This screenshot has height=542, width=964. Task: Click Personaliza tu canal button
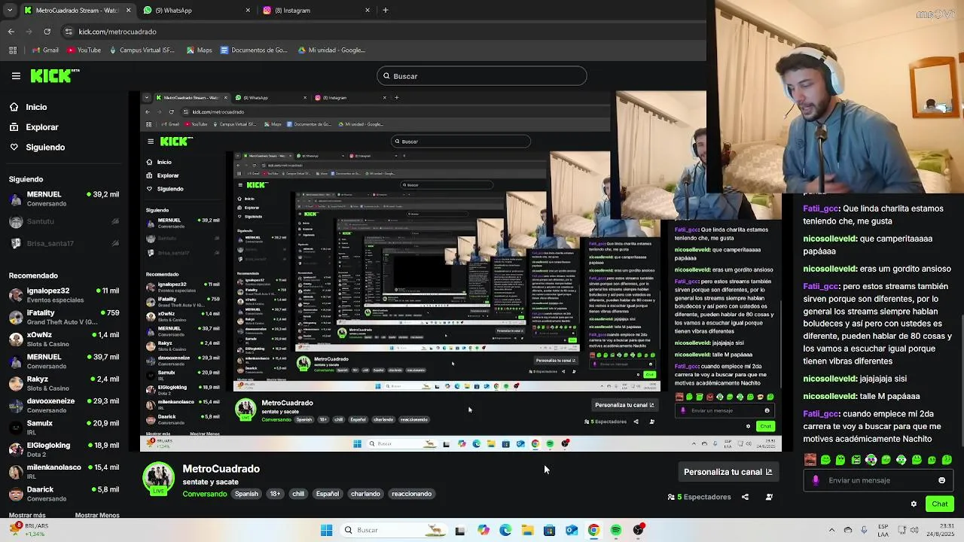tap(728, 472)
